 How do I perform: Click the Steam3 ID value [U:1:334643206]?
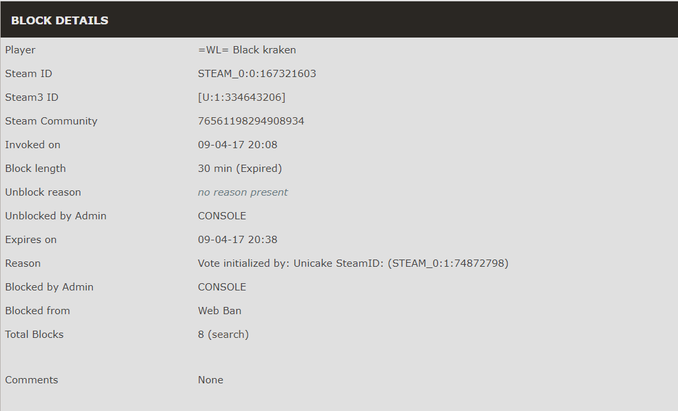[x=242, y=97]
